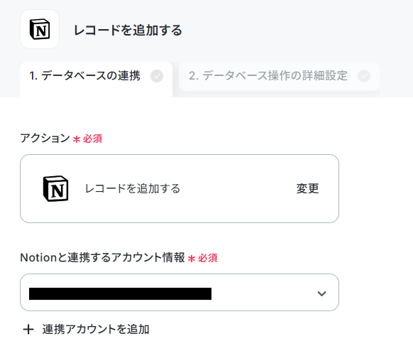Click the checkmark on the データベースの連携 tab
This screenshot has height=346, width=413.
click(157, 76)
